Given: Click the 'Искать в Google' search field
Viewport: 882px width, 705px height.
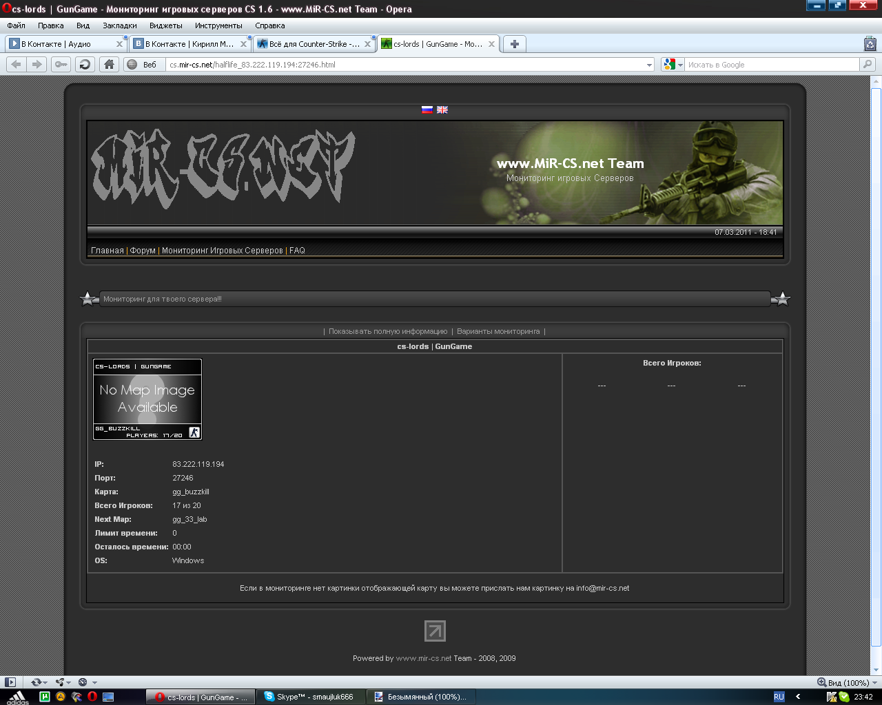Looking at the screenshot, I should tap(772, 65).
